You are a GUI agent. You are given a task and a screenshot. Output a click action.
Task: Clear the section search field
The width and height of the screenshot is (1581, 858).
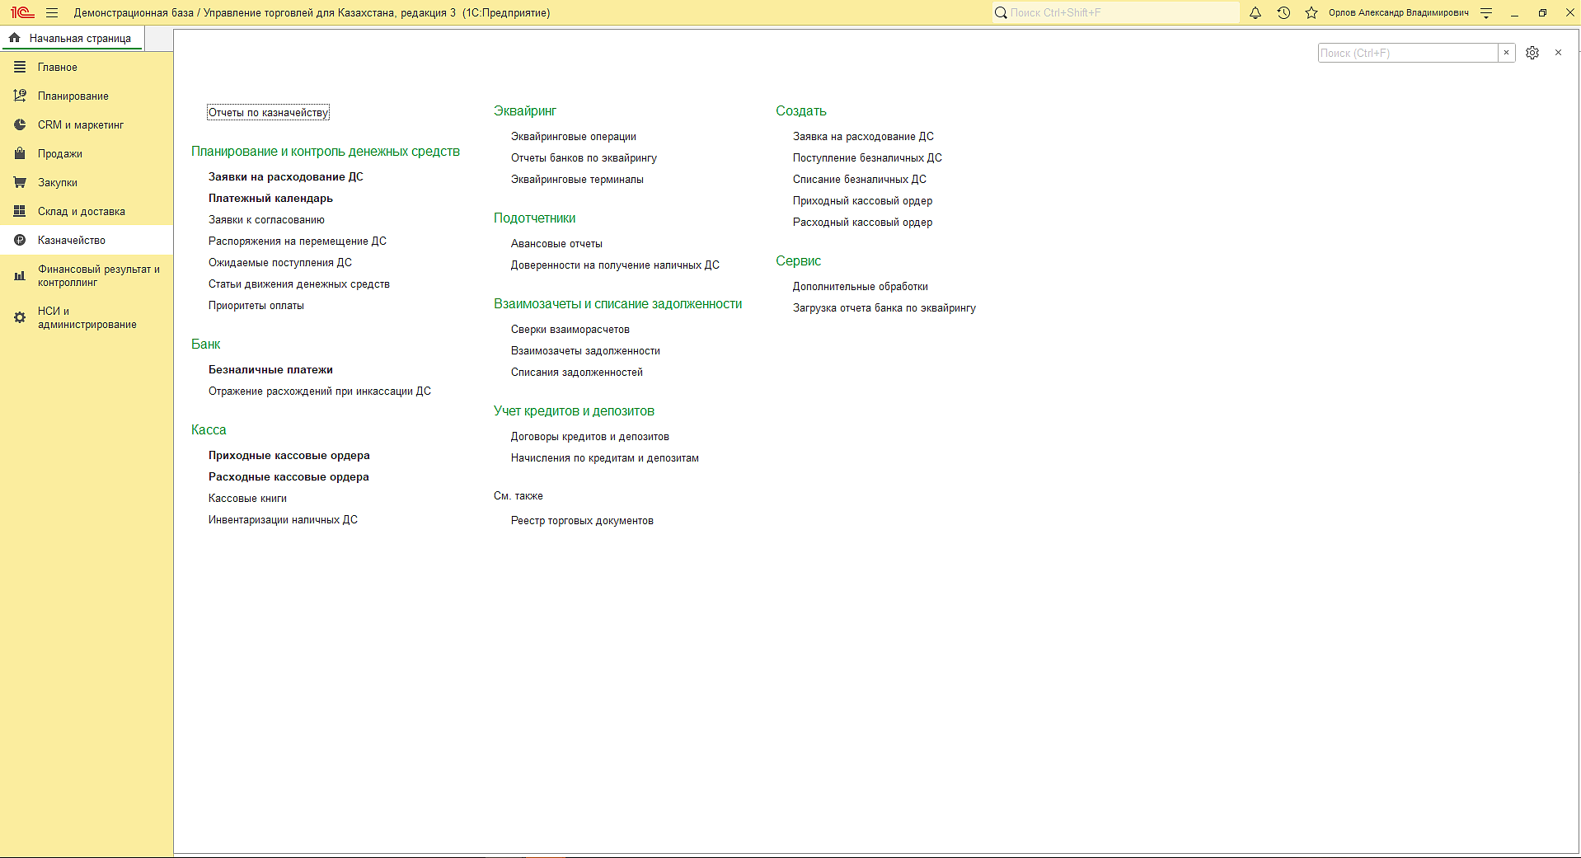pos(1506,53)
